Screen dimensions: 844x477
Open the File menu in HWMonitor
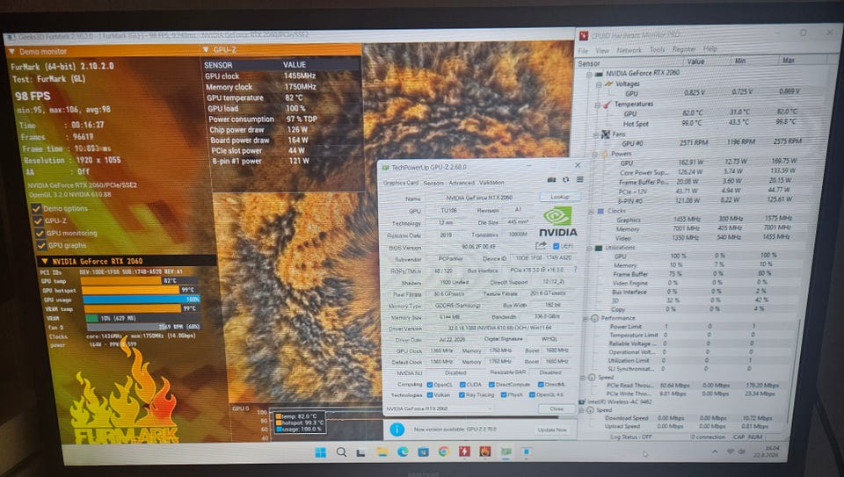tap(583, 51)
